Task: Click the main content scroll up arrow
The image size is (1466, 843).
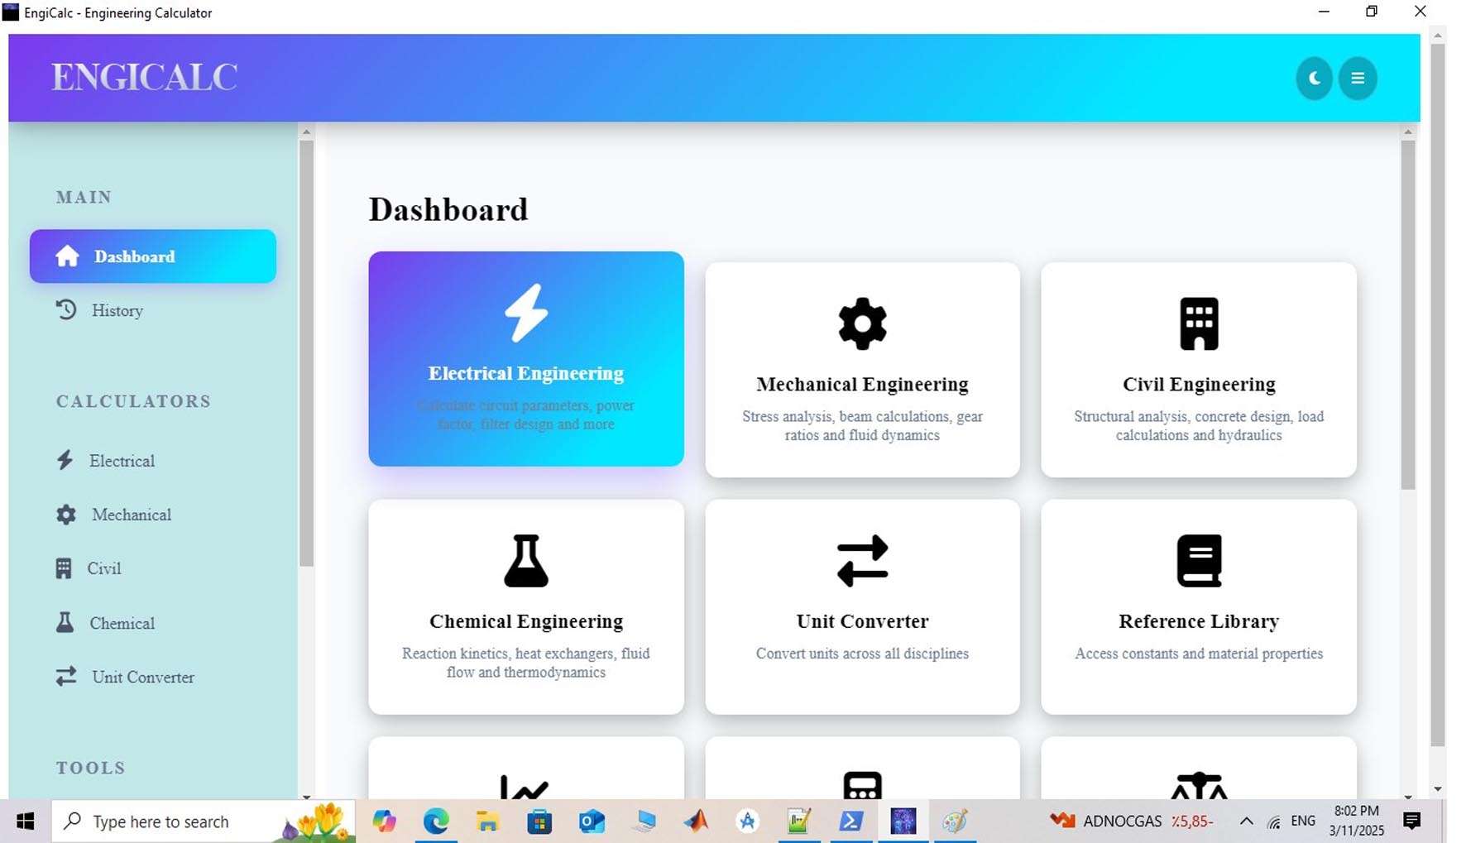Action: click(x=1408, y=132)
